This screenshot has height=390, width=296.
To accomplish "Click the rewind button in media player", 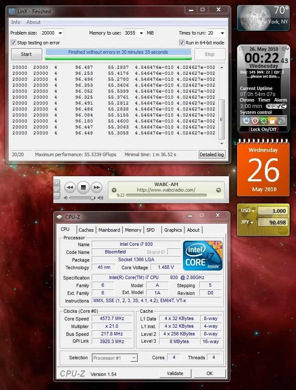I will (x=70, y=187).
